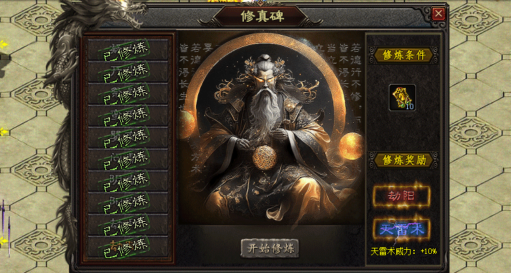Screen dimensions: 511x273
Task: Select the third 已修炼 stage in the list
Action: 128,93
